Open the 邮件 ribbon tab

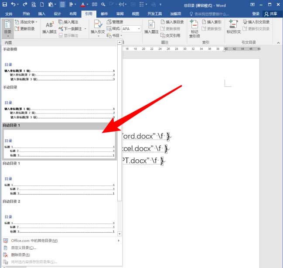[104, 14]
